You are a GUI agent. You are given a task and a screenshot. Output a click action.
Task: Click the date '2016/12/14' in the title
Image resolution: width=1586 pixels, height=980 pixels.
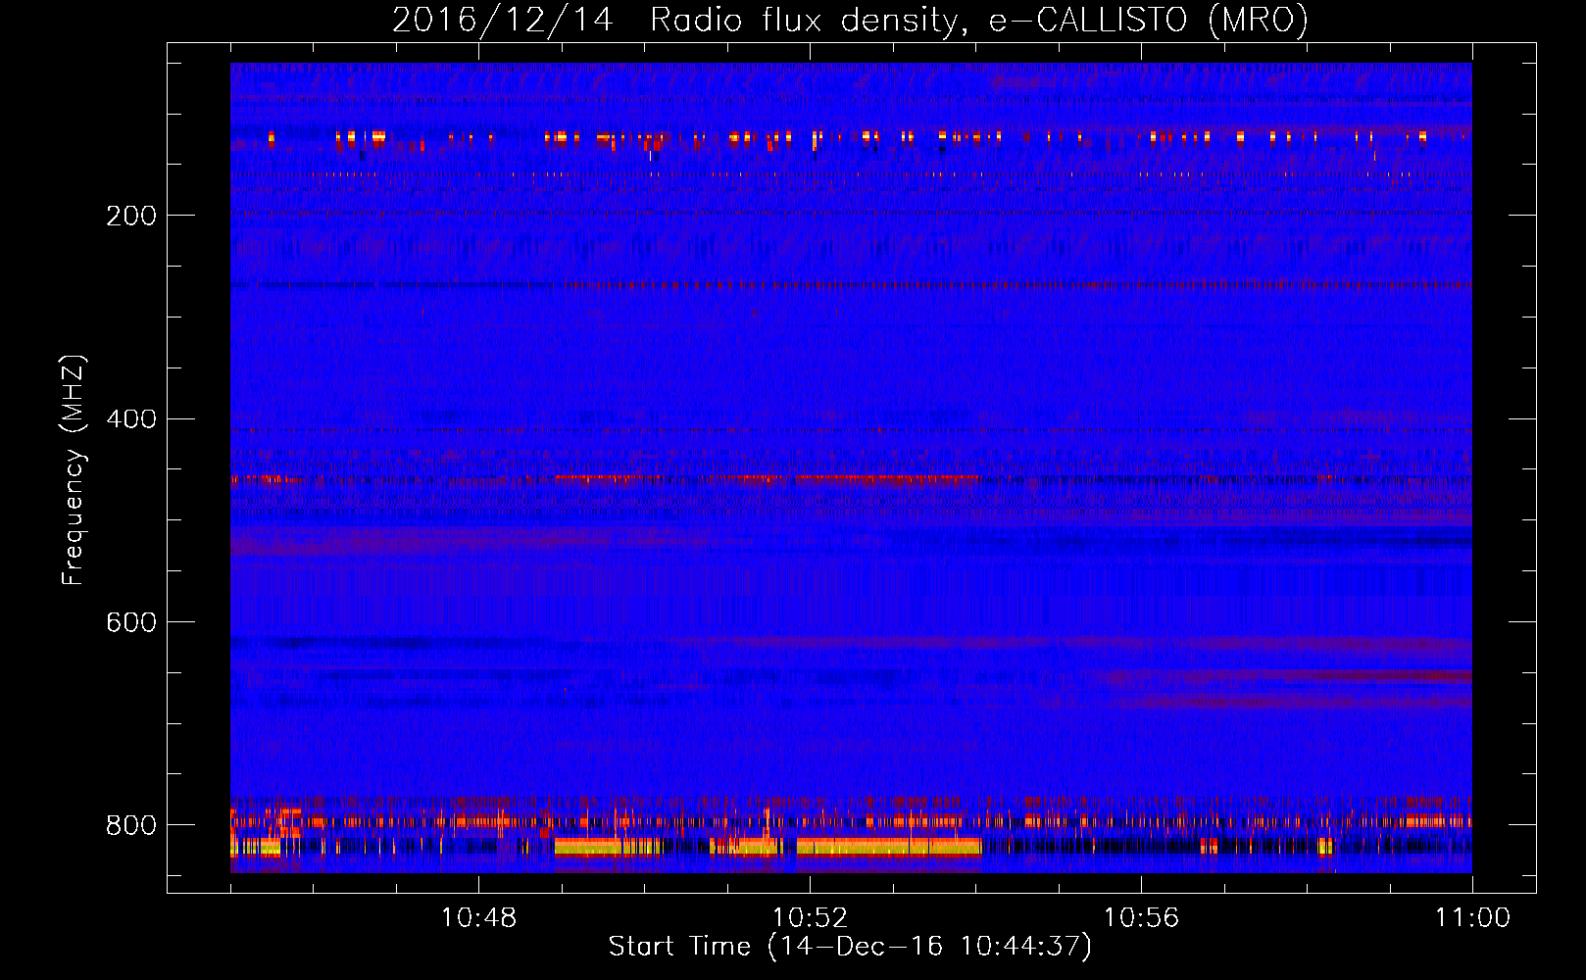[x=502, y=20]
